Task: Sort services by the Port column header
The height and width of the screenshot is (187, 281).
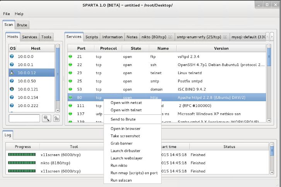Action: click(x=81, y=48)
